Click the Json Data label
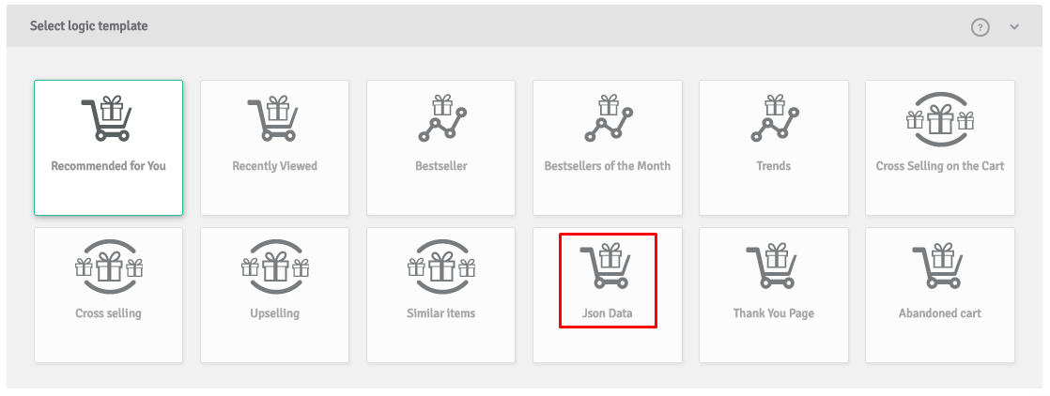 click(608, 313)
